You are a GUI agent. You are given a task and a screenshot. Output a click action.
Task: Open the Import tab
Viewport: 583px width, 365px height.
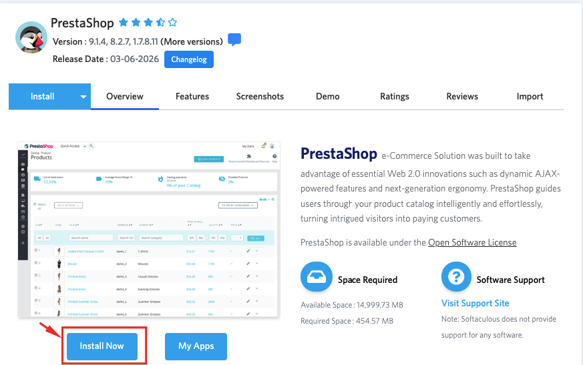pos(530,96)
